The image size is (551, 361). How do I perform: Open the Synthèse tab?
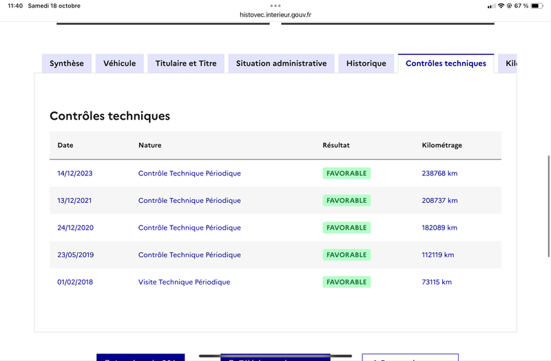coord(67,63)
